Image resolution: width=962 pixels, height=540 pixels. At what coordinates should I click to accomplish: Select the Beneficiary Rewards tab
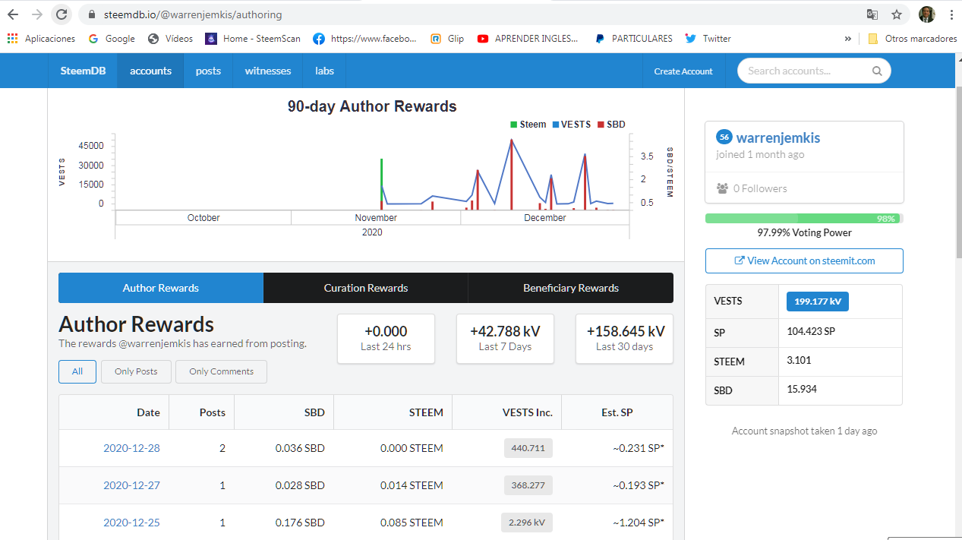coord(571,288)
